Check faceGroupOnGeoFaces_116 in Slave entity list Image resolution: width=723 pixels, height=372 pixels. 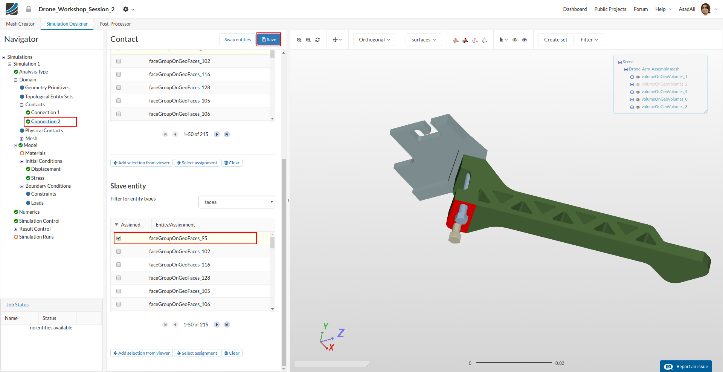tap(119, 265)
